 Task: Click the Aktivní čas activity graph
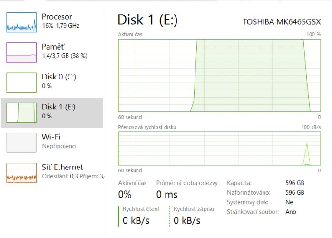click(x=220, y=76)
